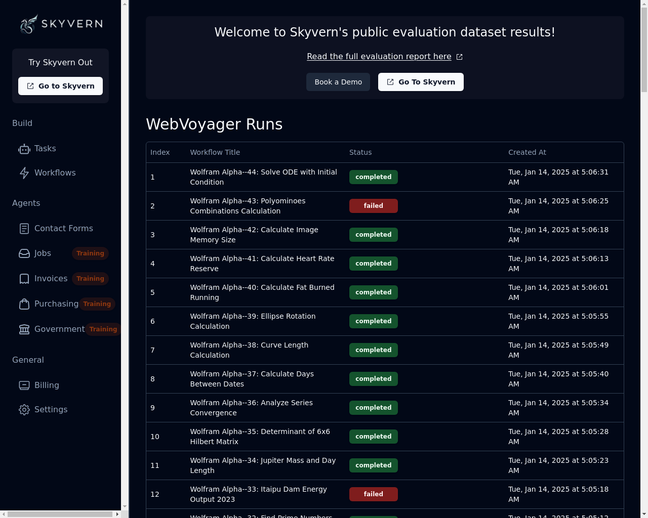Open Workflows in the sidebar
Screen dimensions: 648x518
pos(60,173)
